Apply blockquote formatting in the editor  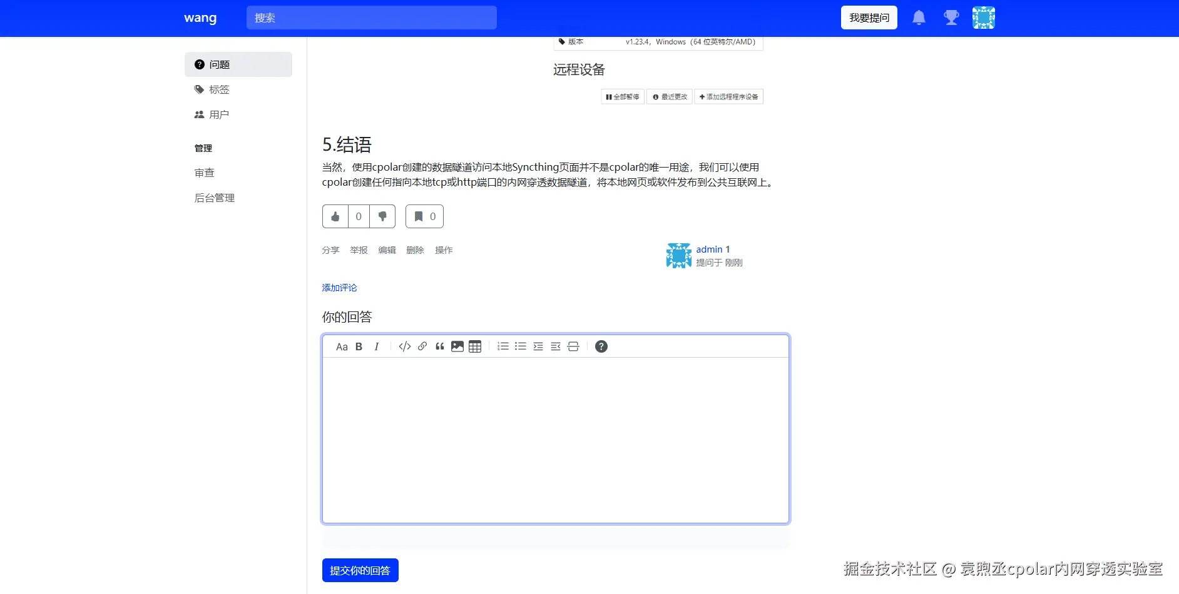440,346
